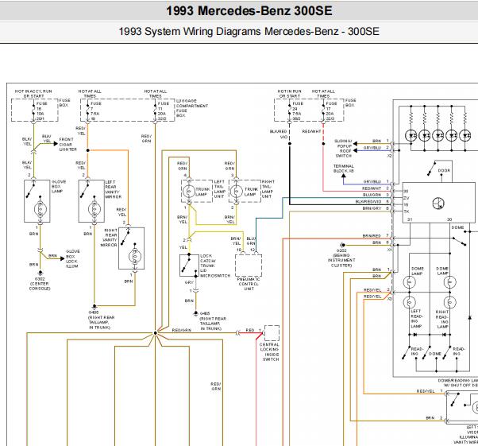The image size is (478, 446).
Task: Click the "LOCK CATCH/TRUNK LID MICROSWITCH" label
Action: coord(215,266)
